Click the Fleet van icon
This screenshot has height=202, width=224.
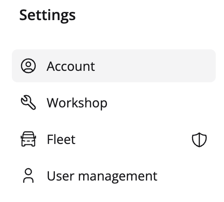[x=28, y=139]
